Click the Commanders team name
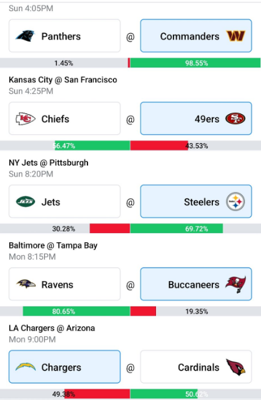Screen dimensions: 261x401 coord(190,36)
